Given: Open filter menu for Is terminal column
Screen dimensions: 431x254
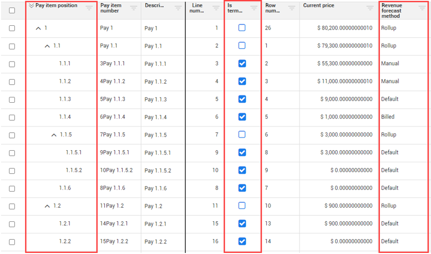Looking at the screenshot, I should point(254,8).
